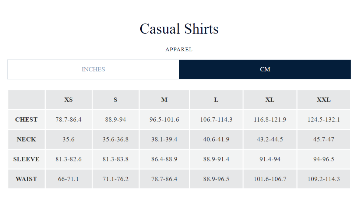
Task: Click the neck value 35.6 for XS
Action: coord(68,139)
